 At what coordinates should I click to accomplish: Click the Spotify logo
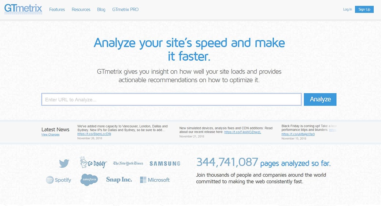pos(59,180)
